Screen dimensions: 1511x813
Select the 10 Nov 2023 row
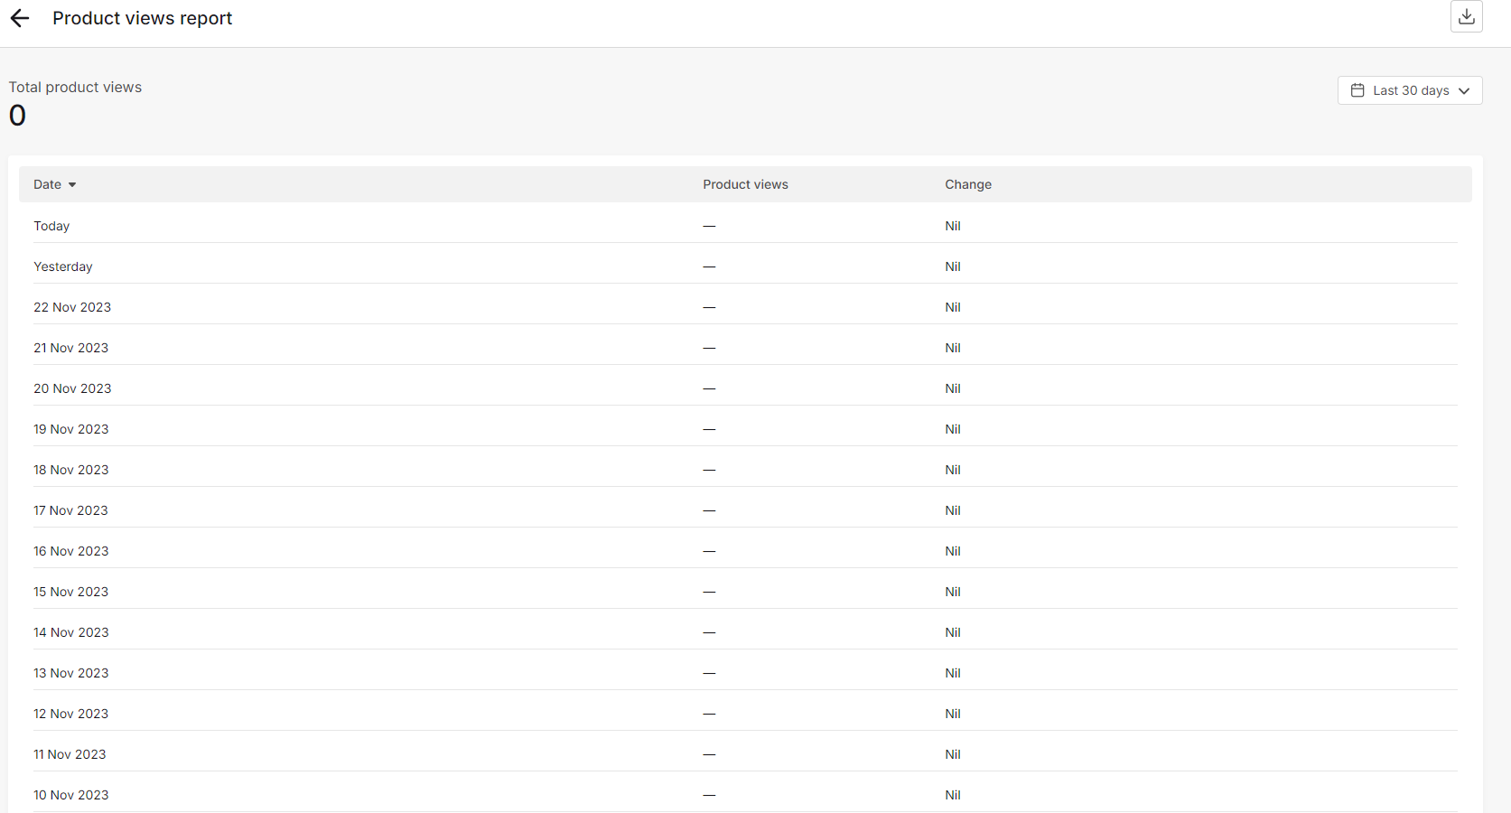[x=745, y=795]
